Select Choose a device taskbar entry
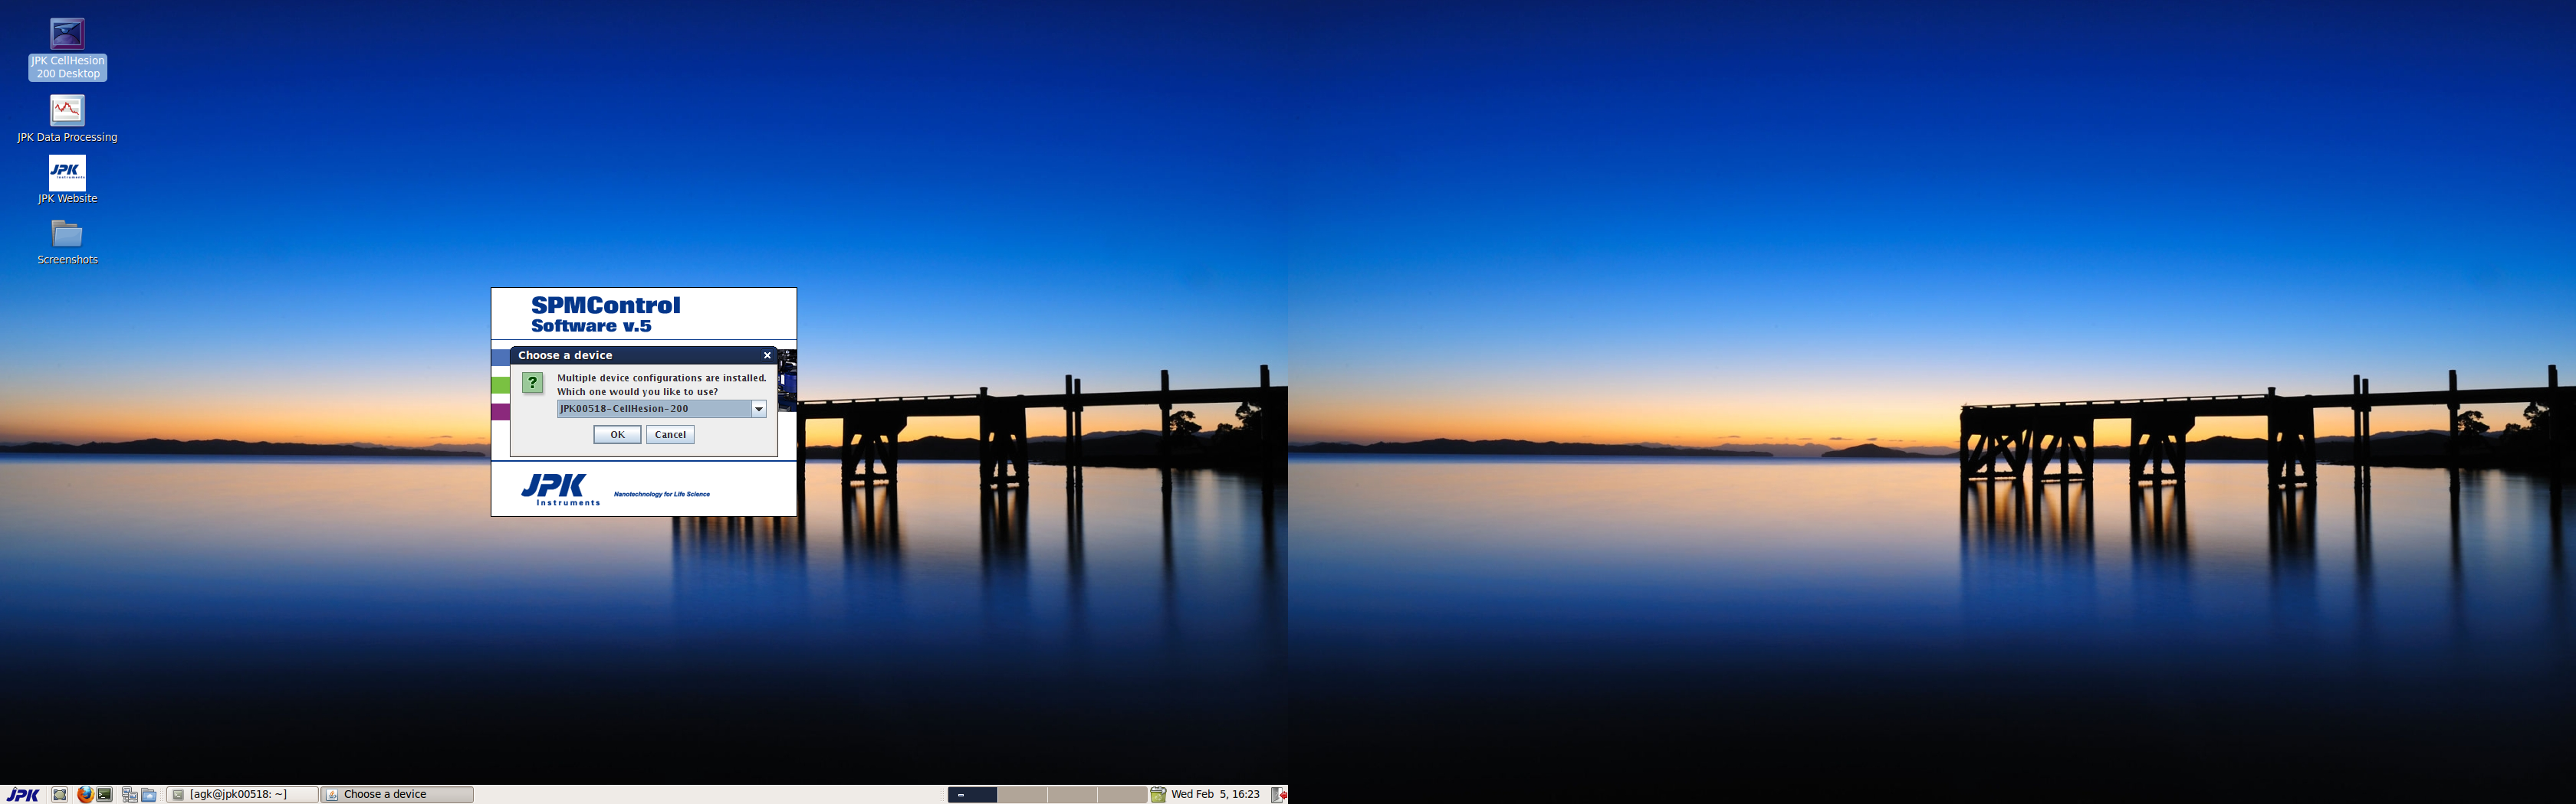The height and width of the screenshot is (804, 2576). pos(397,795)
